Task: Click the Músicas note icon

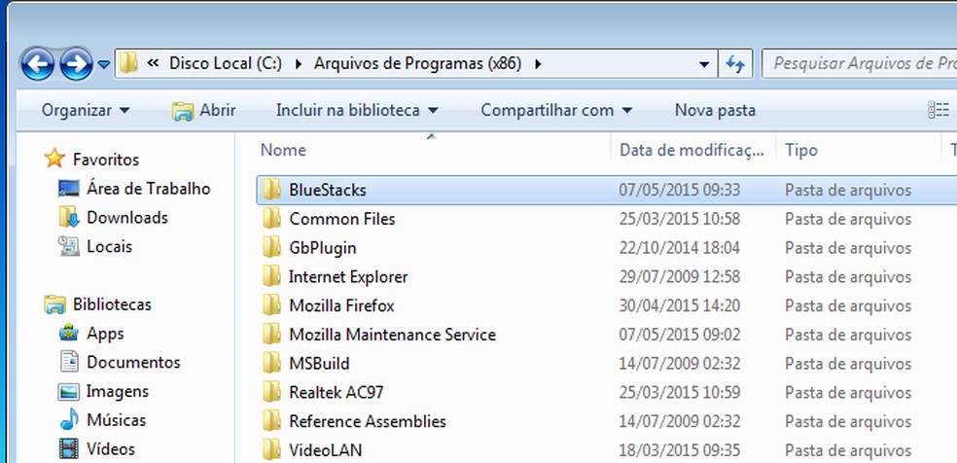Action: pyautogui.click(x=69, y=419)
